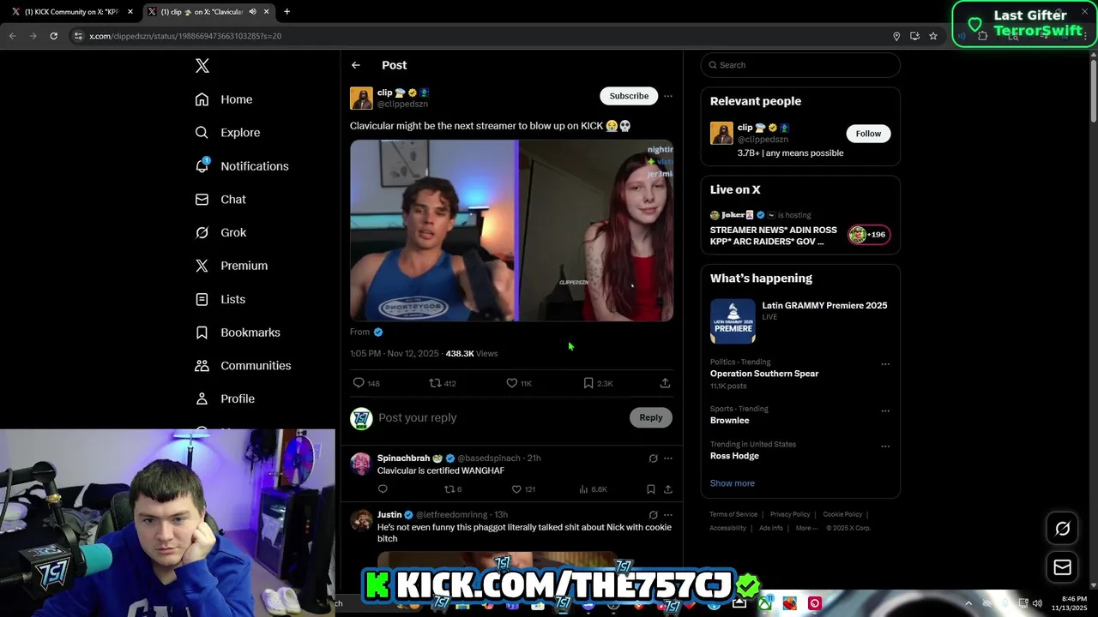The width and height of the screenshot is (1098, 617).
Task: Bookmark the post with 2.3K bookmarks
Action: click(x=588, y=383)
